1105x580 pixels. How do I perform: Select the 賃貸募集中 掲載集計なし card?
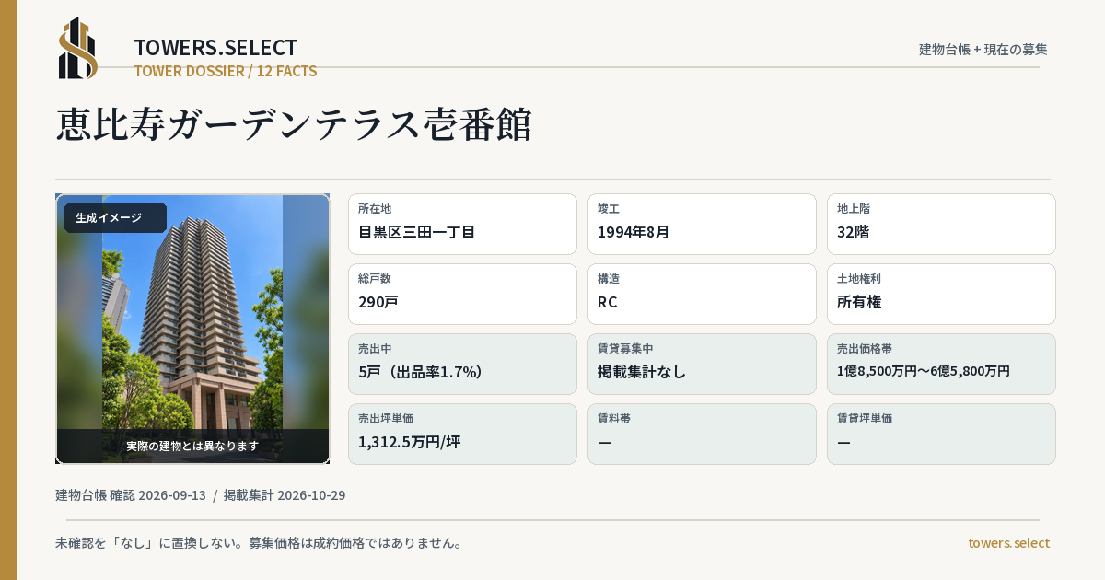[702, 364]
